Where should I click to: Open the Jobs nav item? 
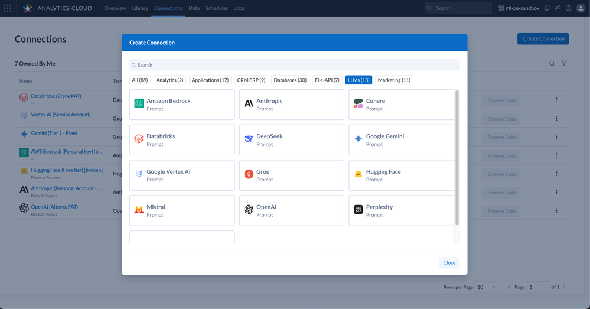coord(239,8)
